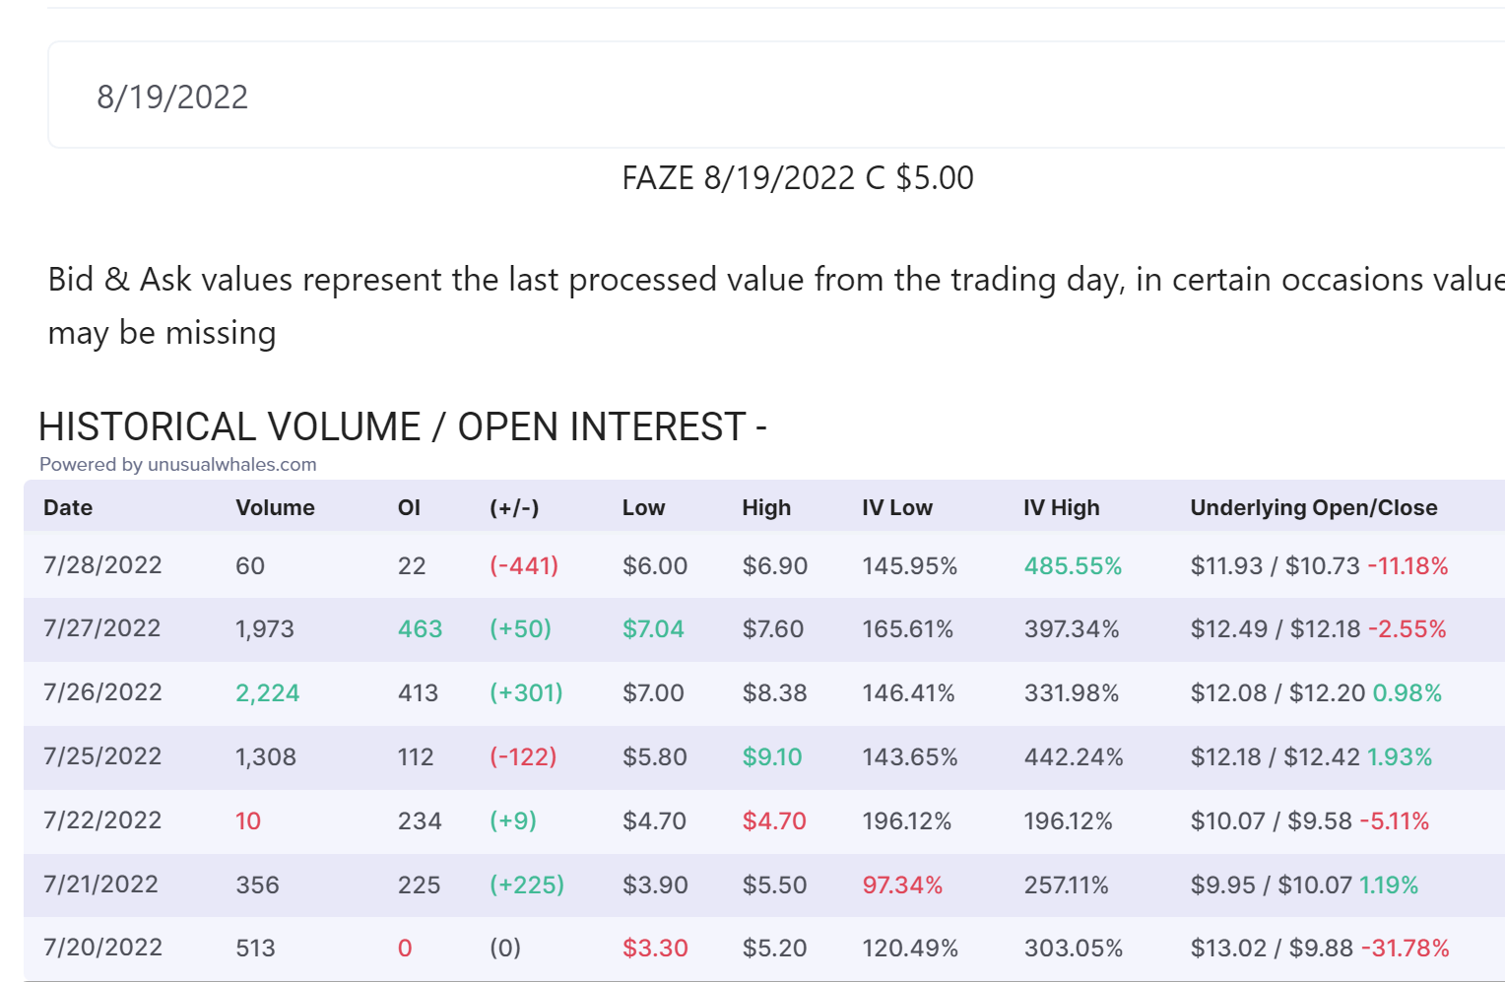This screenshot has height=982, width=1505.
Task: Select the 7/22/2022 row date
Action: [x=102, y=820]
